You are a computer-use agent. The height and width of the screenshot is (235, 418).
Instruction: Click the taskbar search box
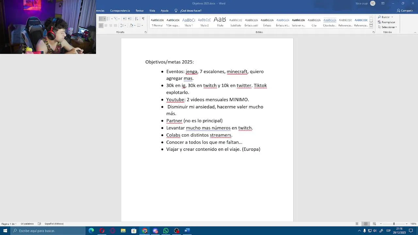click(48, 231)
